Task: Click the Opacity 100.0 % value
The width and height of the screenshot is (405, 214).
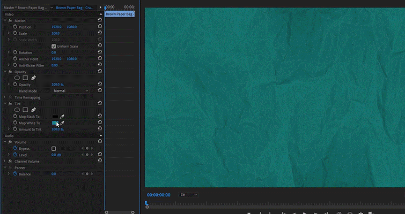Action: click(x=57, y=85)
